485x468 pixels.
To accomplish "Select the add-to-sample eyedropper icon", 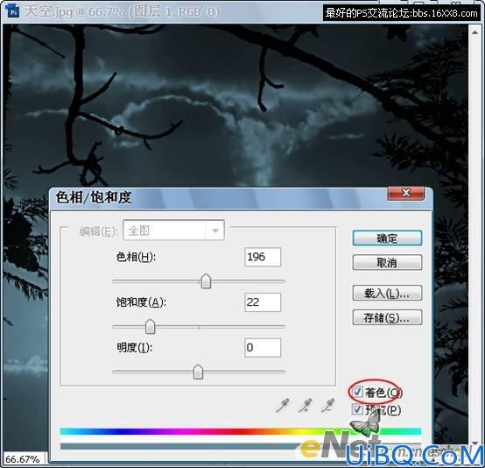I will (x=305, y=405).
